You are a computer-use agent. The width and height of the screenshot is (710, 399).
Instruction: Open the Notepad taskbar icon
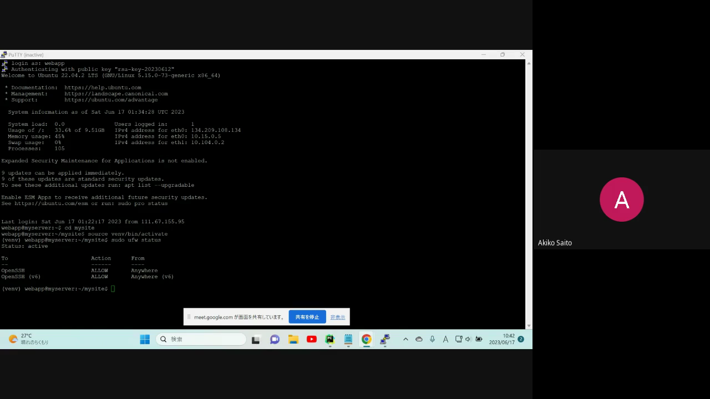coord(348,339)
